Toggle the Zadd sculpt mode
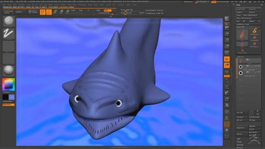Image resolution: width=265 pixels, height=149 pixels. (98, 10)
